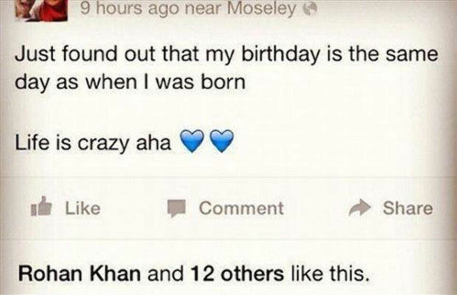Image resolution: width=457 pixels, height=295 pixels.
Task: Tap the second blue heart emoji
Action: click(222, 141)
